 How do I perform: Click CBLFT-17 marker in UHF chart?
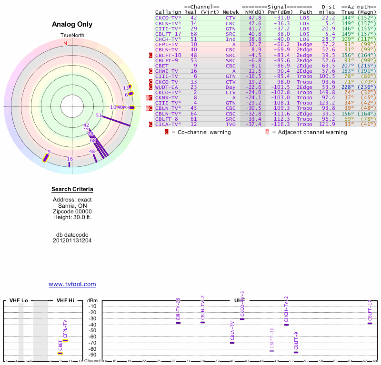pos(370,324)
